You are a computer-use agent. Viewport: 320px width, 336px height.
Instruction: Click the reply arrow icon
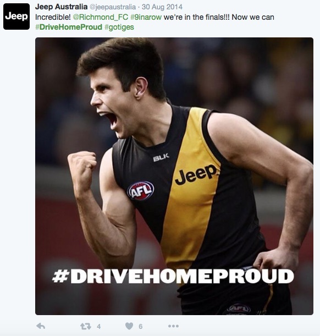tap(41, 326)
